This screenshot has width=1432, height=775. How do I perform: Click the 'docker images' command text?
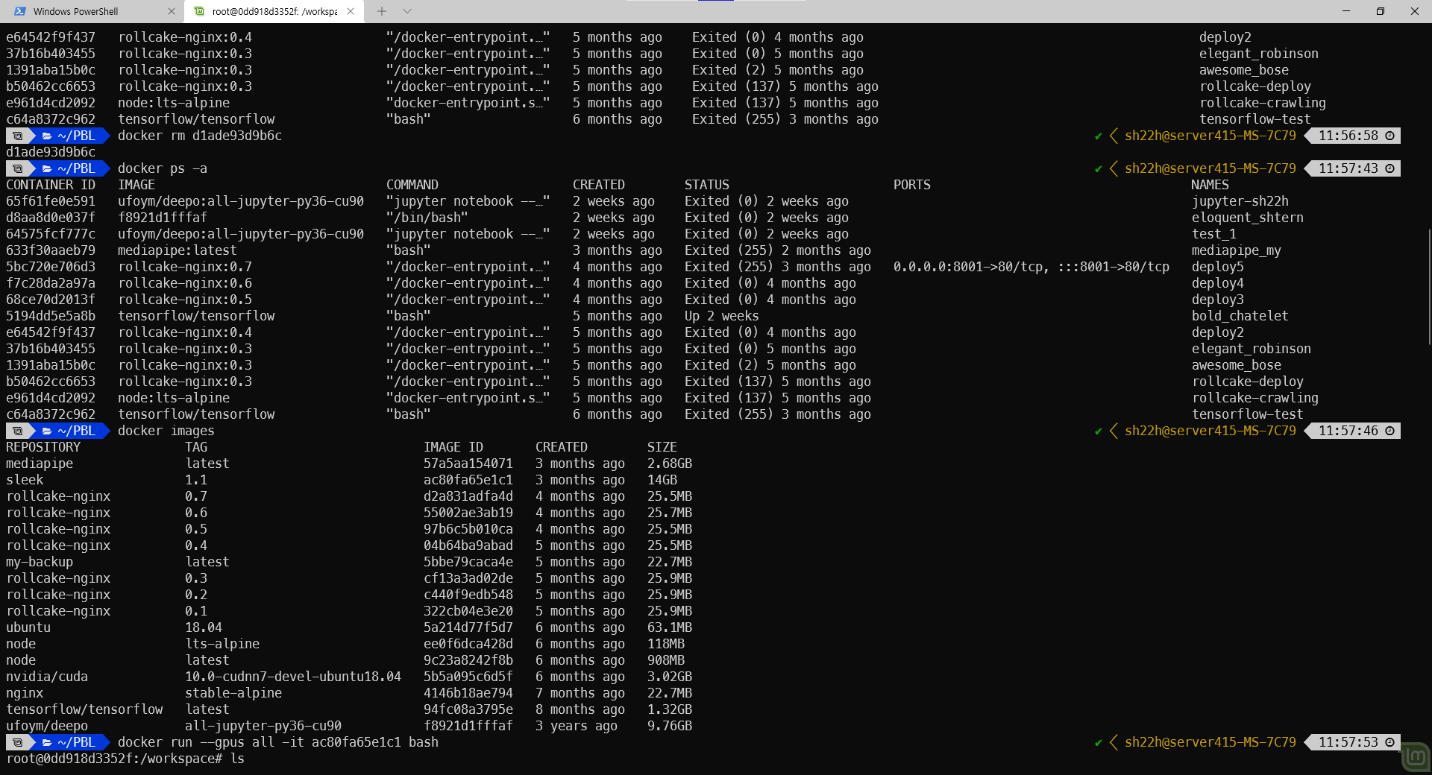pyautogui.click(x=166, y=431)
